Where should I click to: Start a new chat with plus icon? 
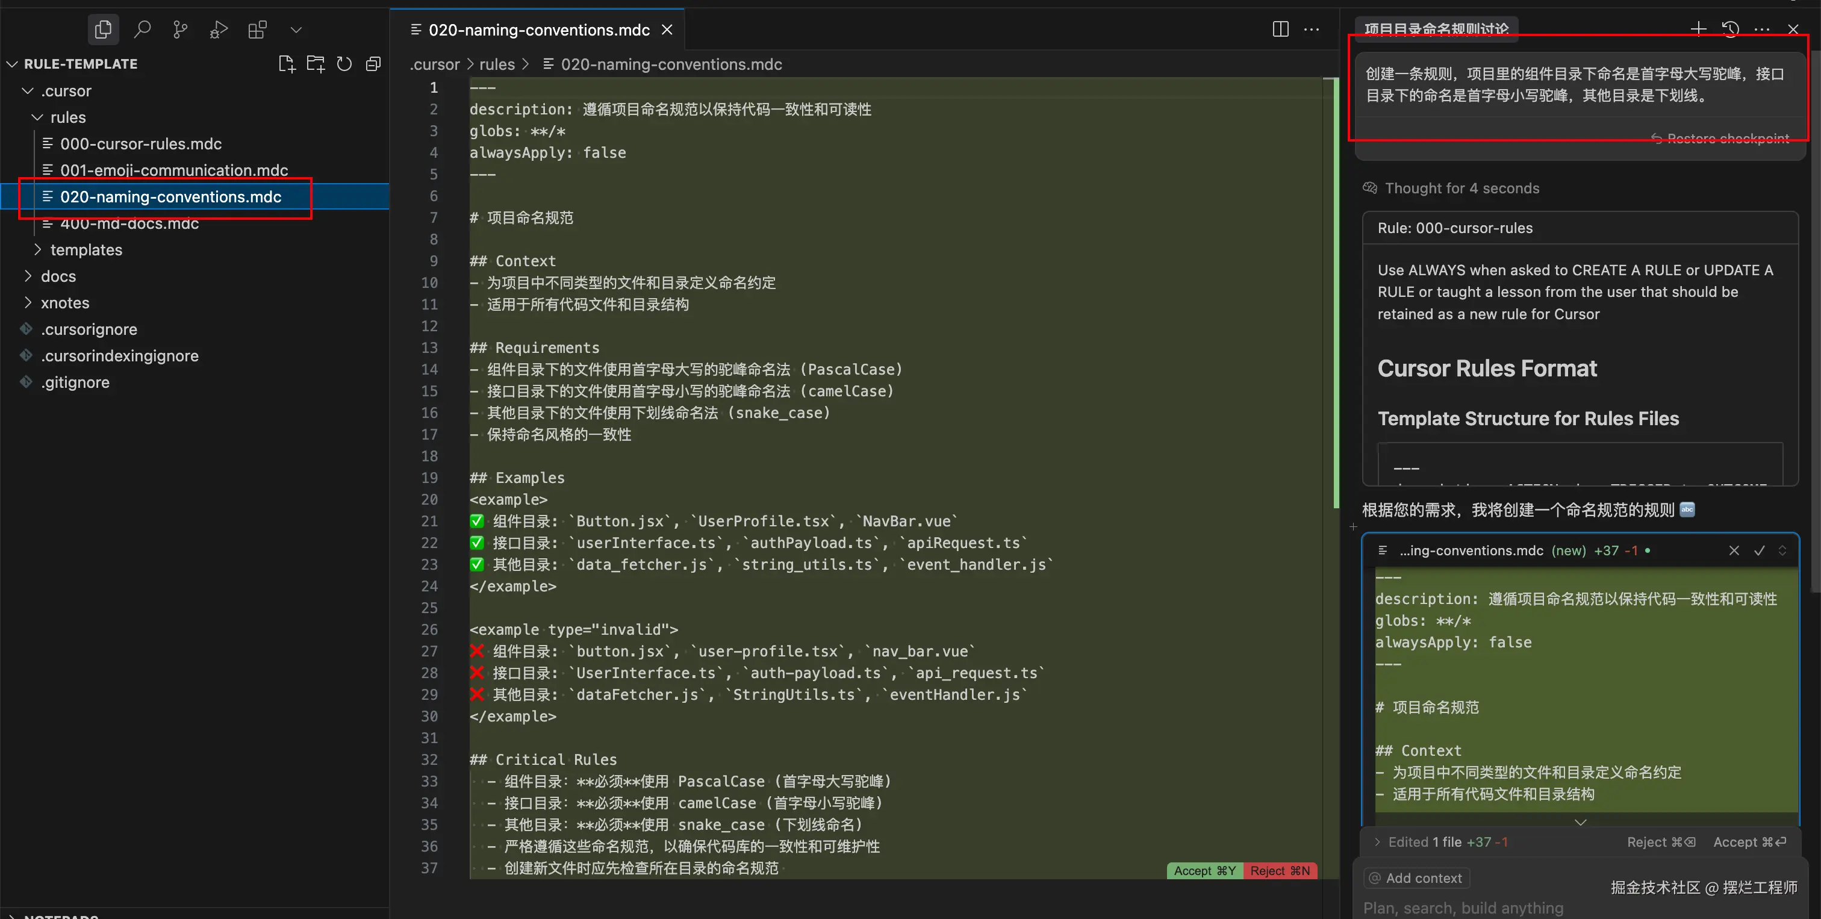tap(1698, 28)
